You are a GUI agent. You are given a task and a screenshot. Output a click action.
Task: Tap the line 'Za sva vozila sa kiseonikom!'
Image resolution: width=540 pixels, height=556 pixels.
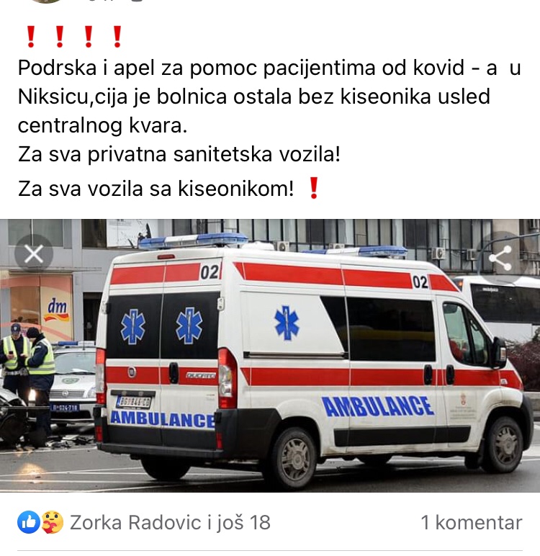coord(156,188)
